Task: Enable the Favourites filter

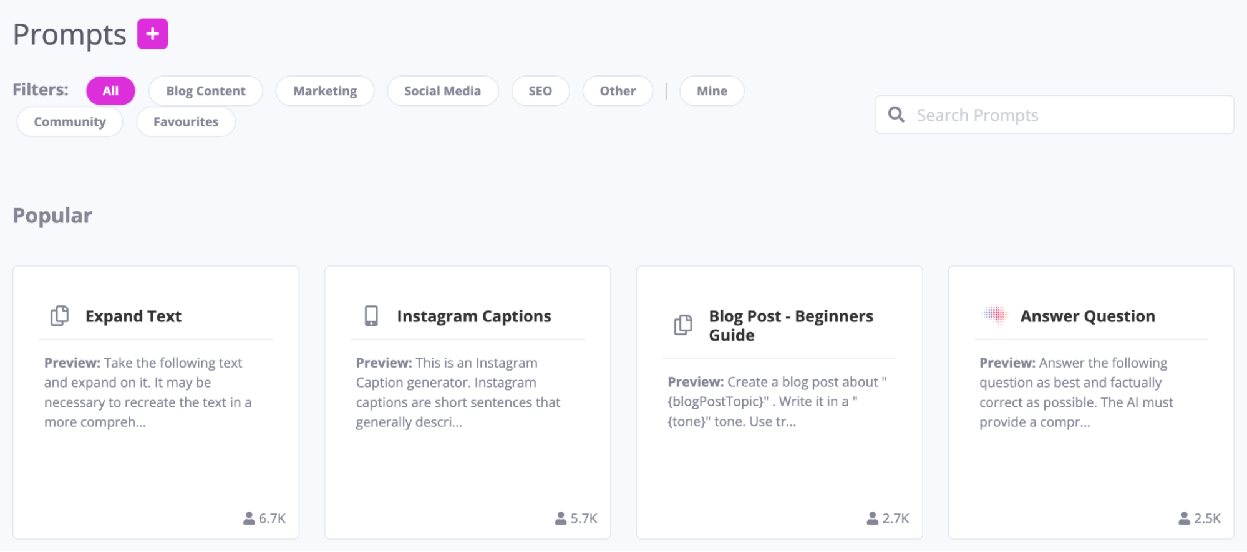Action: click(185, 121)
